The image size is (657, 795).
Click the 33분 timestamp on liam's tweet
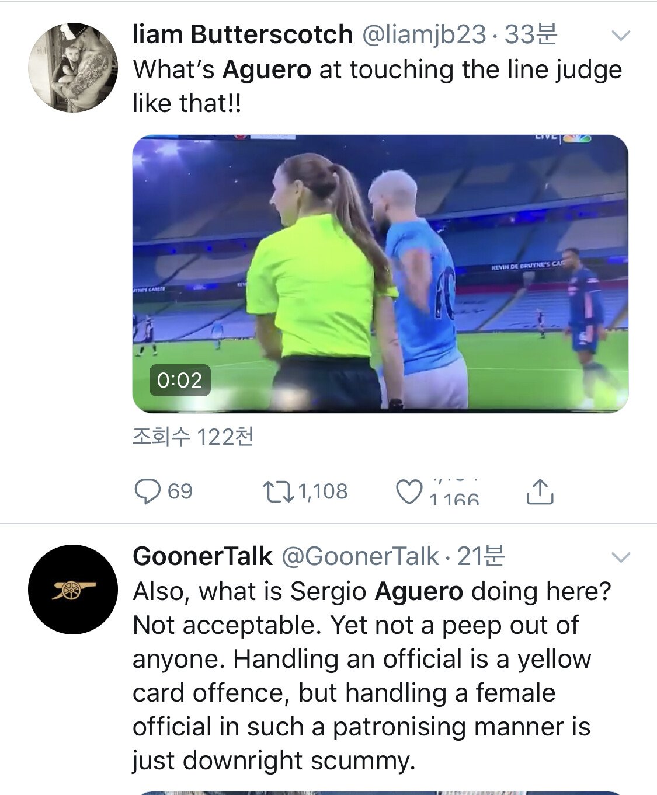(531, 34)
